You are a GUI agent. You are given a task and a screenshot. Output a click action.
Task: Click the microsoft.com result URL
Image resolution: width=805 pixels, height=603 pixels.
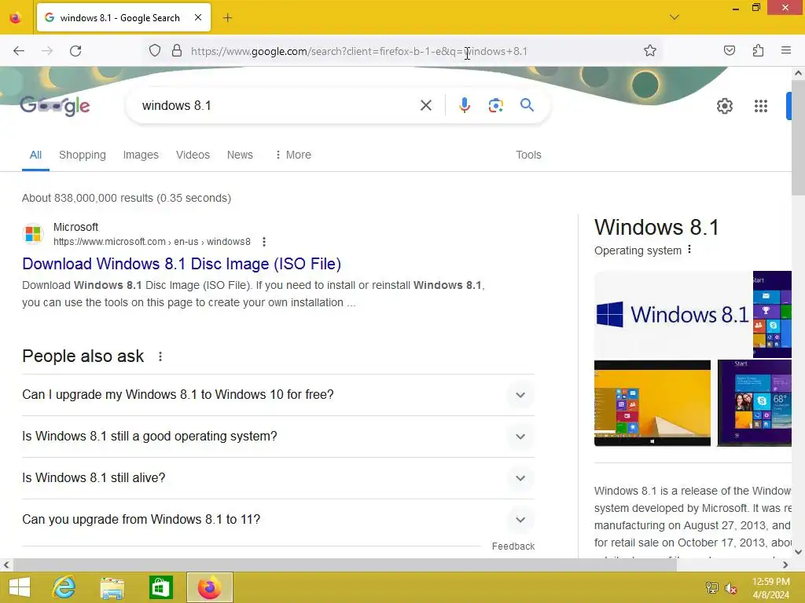point(152,242)
